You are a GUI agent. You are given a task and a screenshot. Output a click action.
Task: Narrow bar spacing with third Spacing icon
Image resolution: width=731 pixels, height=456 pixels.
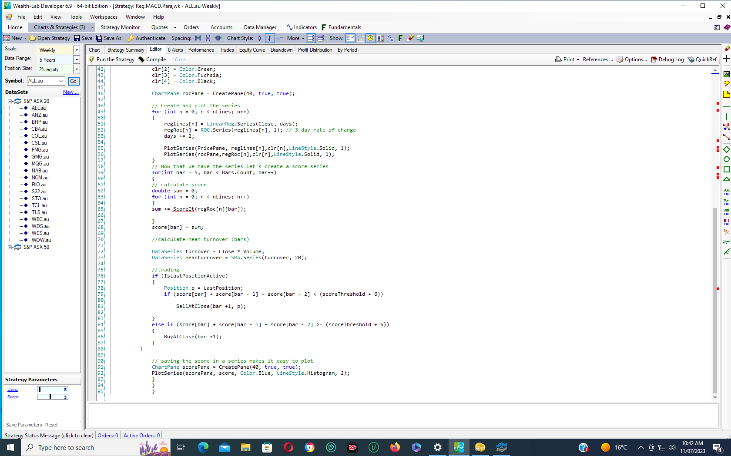218,38
